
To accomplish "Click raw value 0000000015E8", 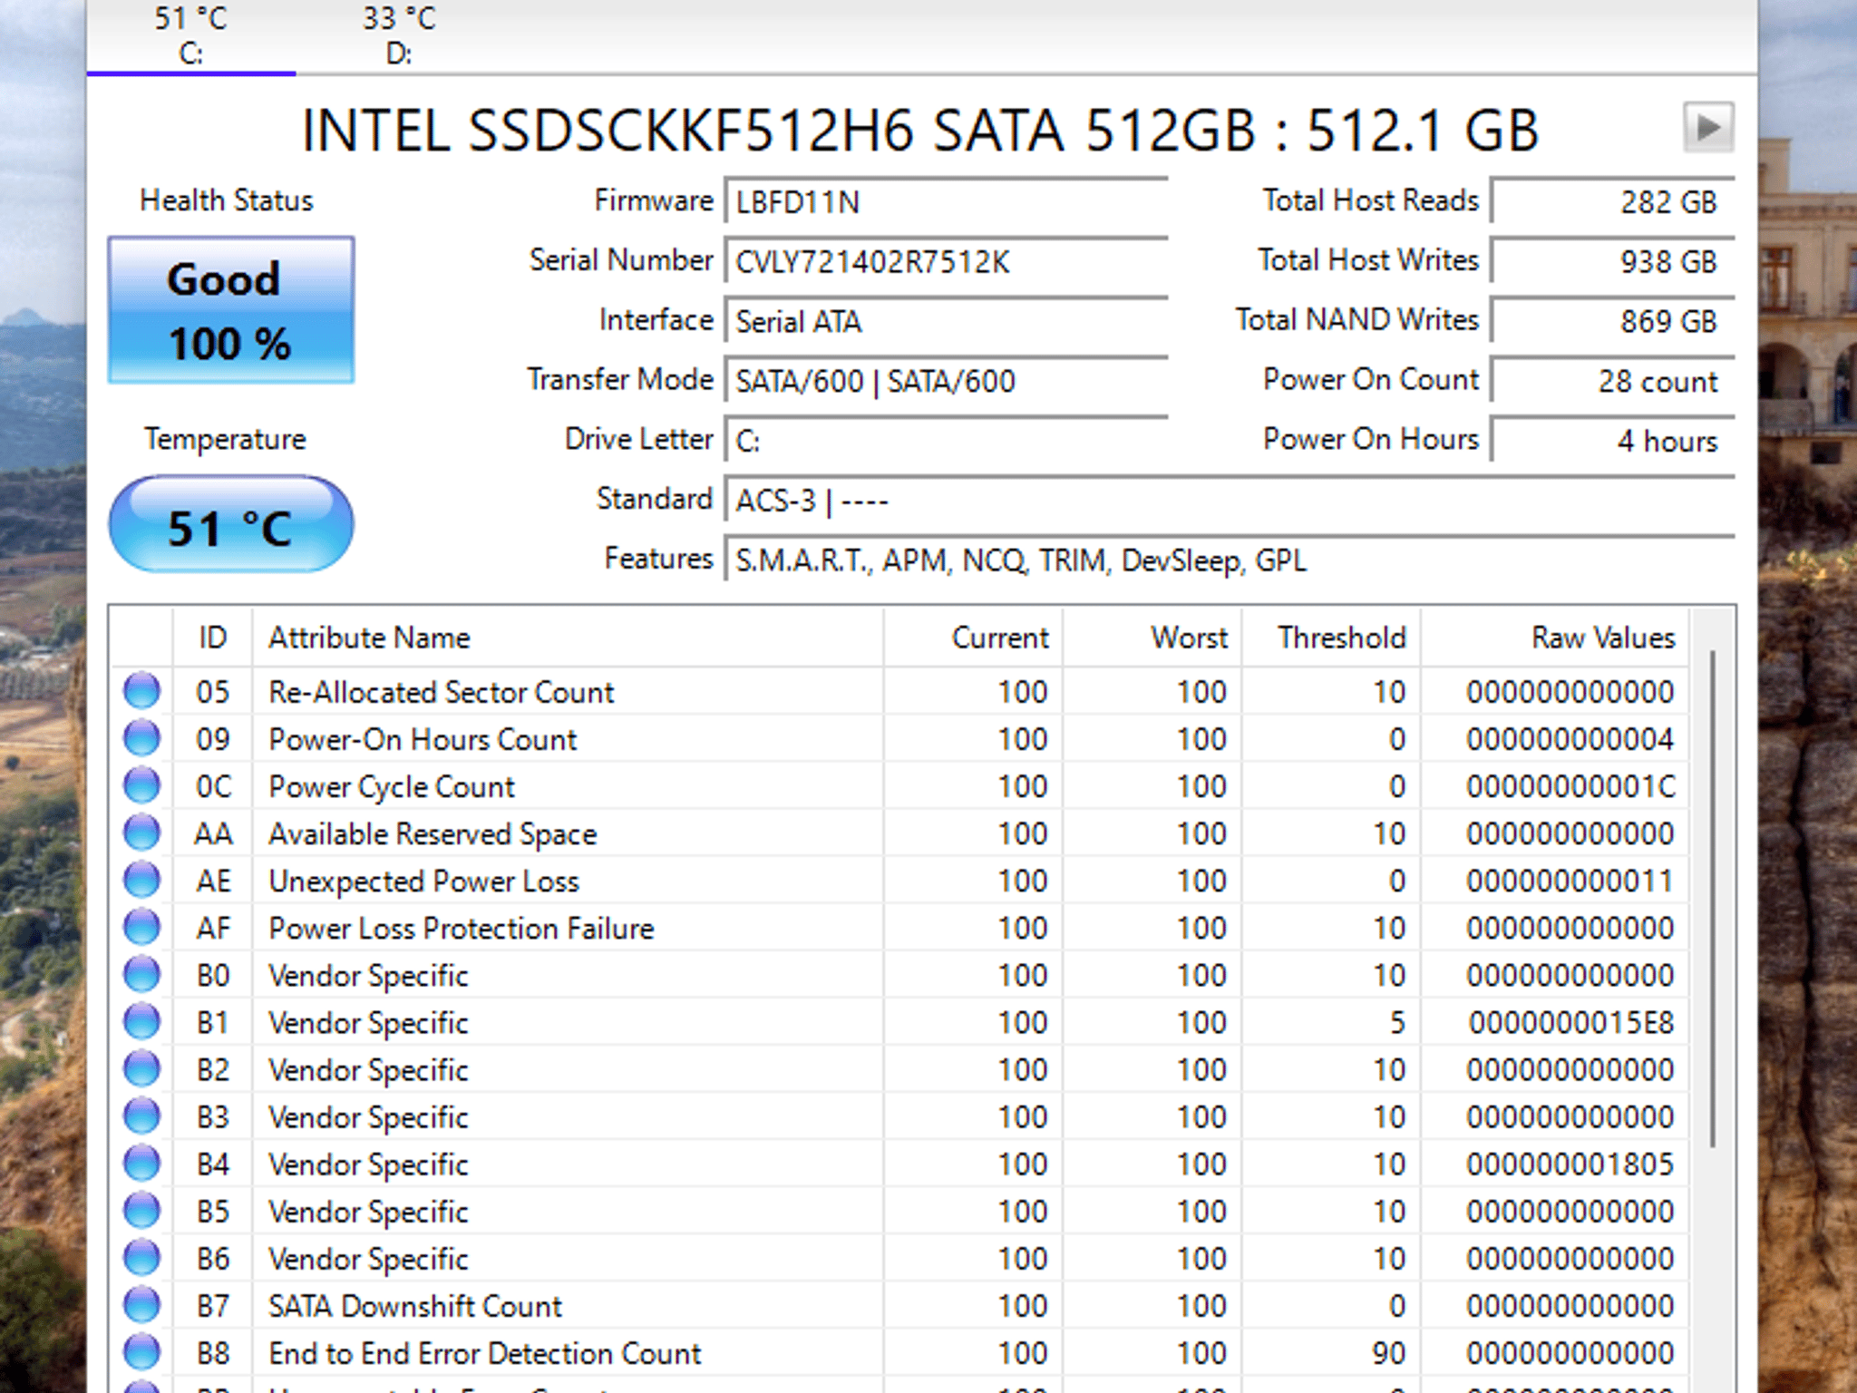I will (x=1571, y=1022).
